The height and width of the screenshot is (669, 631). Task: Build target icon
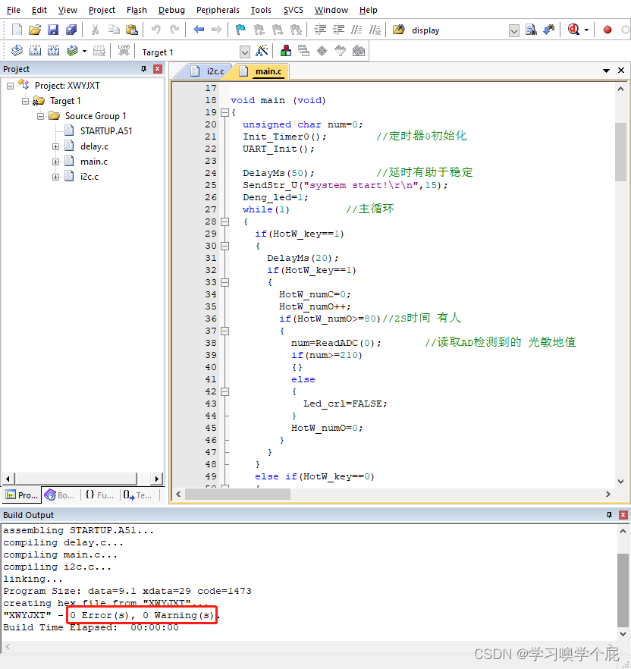coord(35,51)
